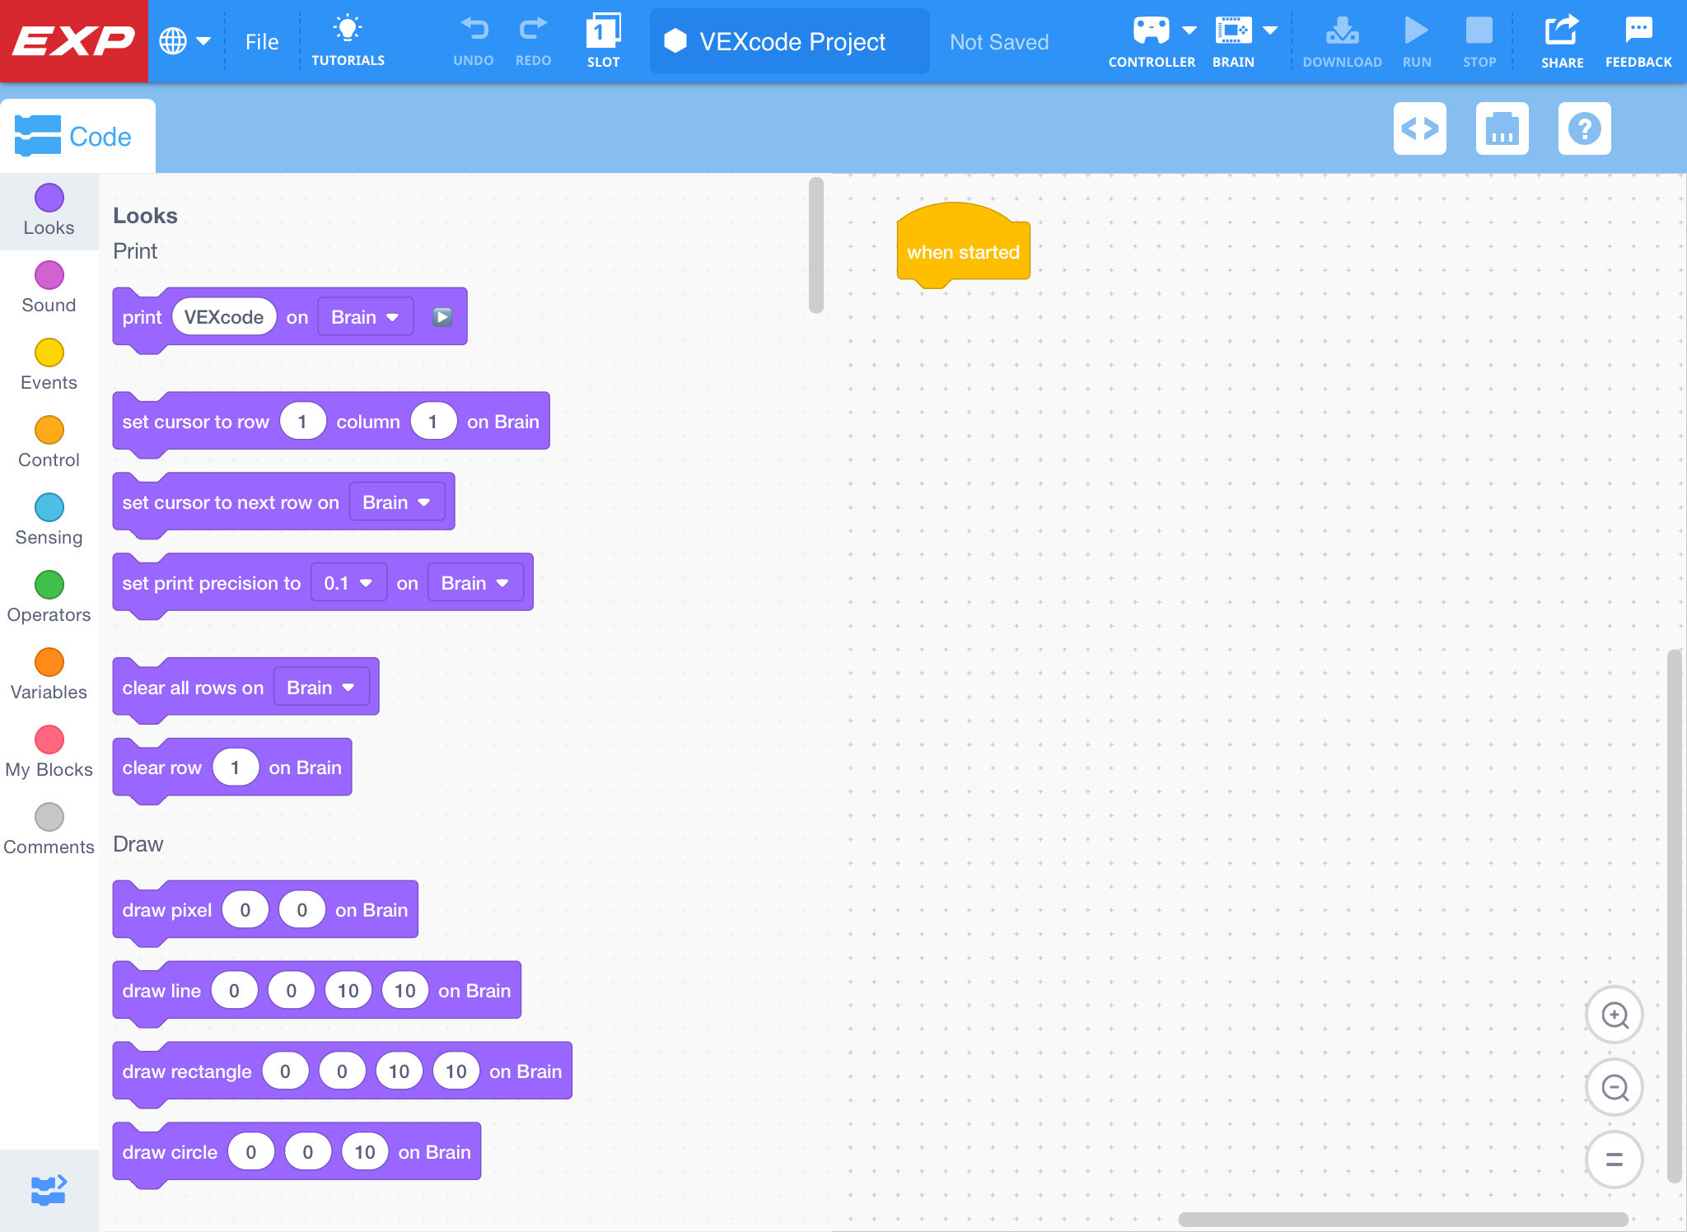Open the print precision 0.1 dropdown
1687x1232 pixels.
point(348,582)
